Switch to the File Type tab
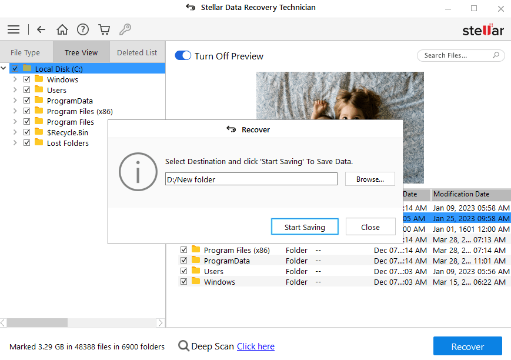The image size is (511, 360). coord(25,52)
